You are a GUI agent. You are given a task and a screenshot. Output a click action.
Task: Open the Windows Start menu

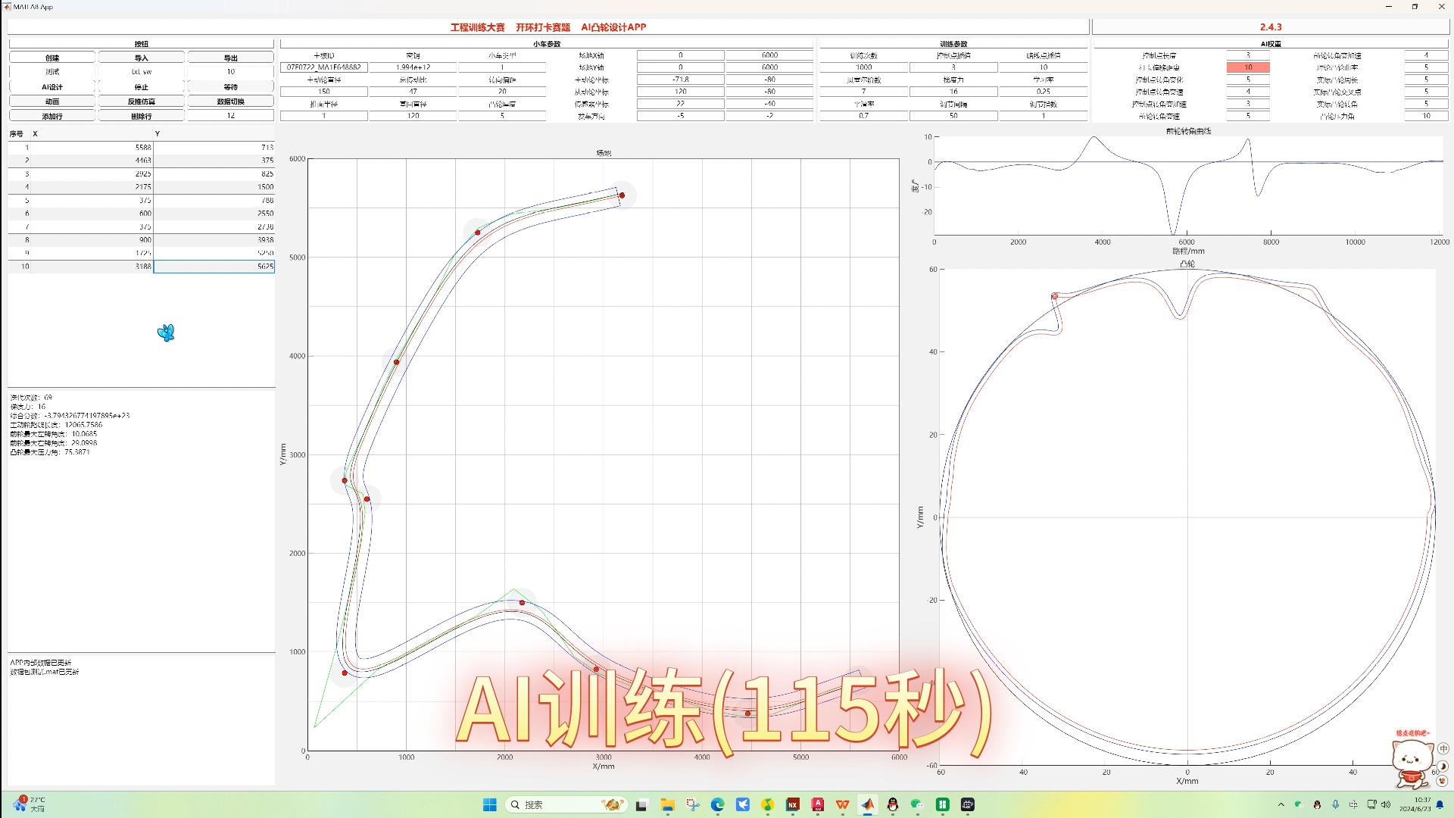(x=490, y=804)
